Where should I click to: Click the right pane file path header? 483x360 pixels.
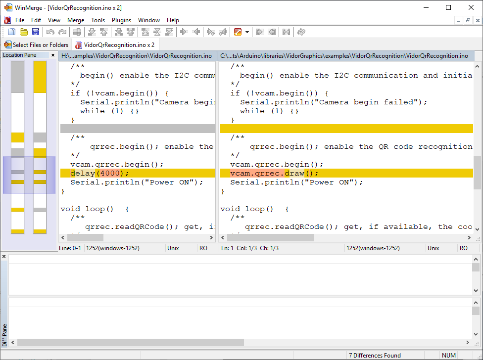(x=344, y=56)
